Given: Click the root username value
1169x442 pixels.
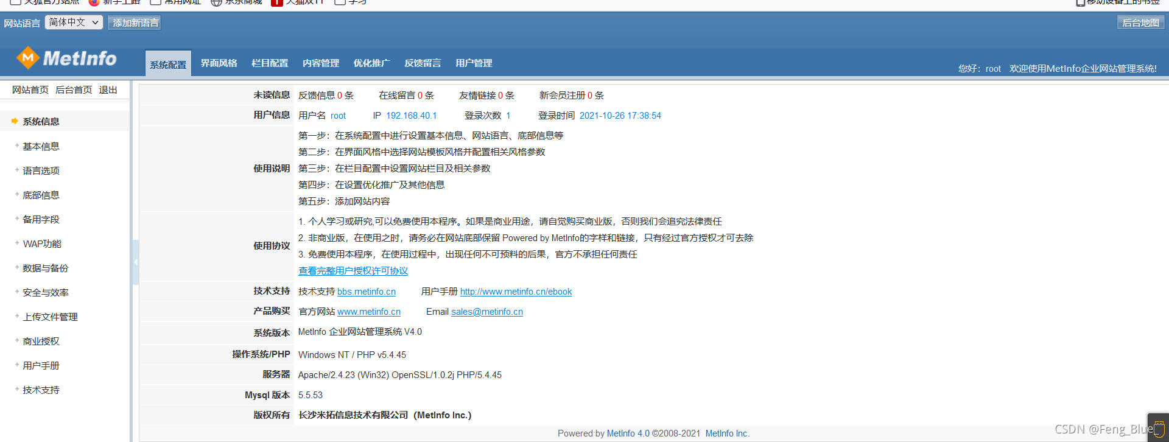Looking at the screenshot, I should 338,116.
